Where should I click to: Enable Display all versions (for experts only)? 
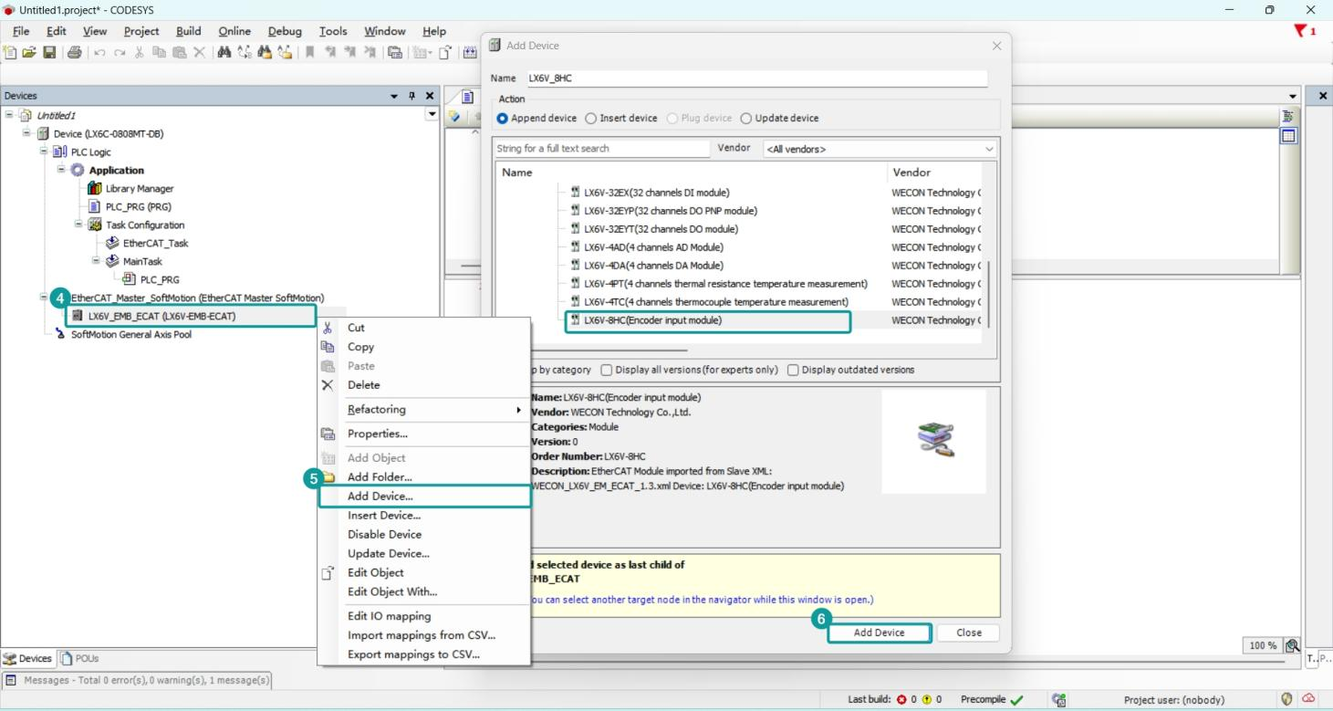click(x=606, y=371)
